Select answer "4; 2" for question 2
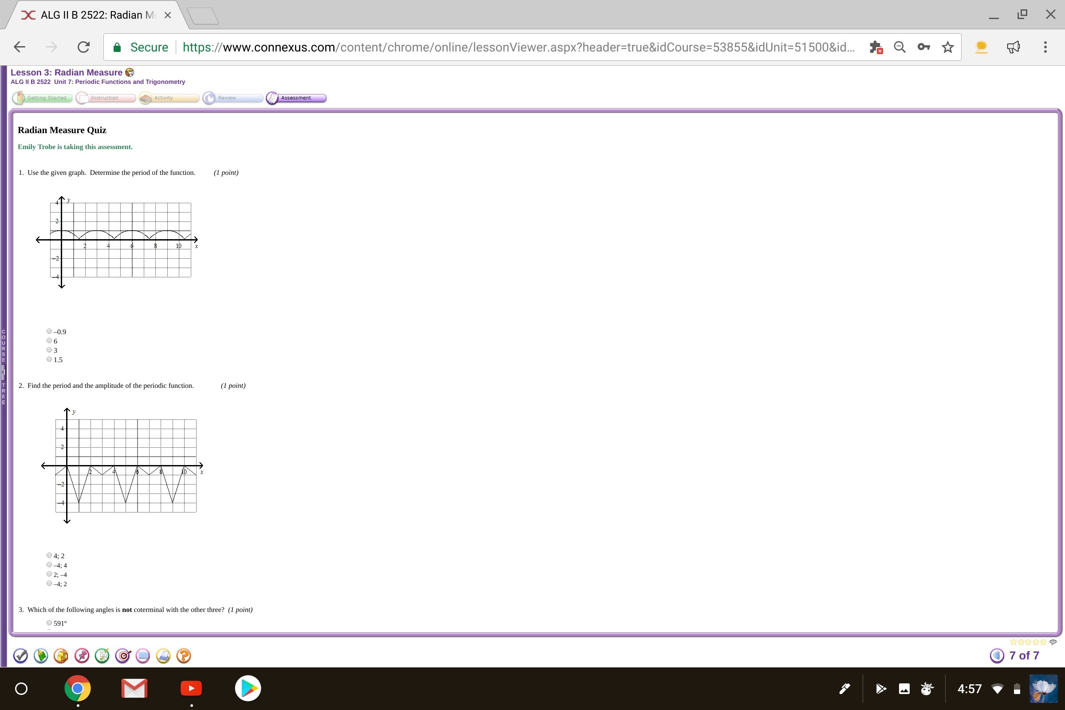This screenshot has width=1065, height=710. (x=49, y=555)
